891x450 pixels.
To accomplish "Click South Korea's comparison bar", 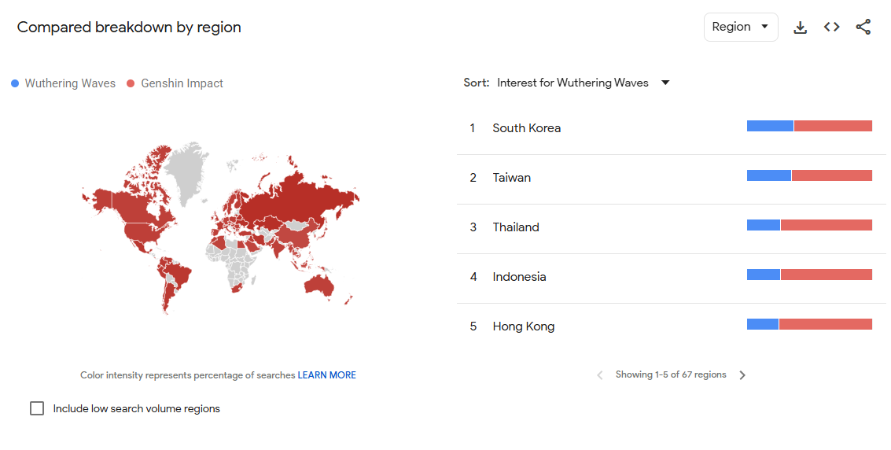I will click(809, 126).
